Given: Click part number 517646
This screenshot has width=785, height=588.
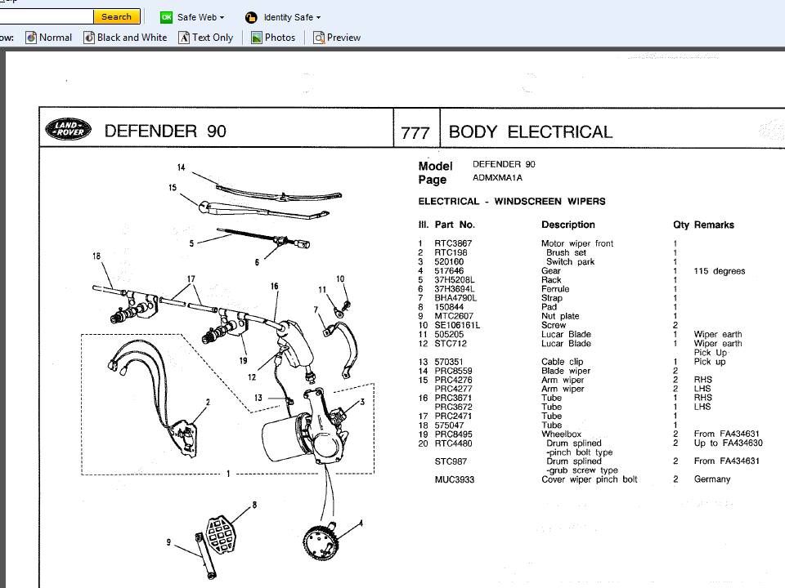Looking at the screenshot, I should (x=449, y=270).
